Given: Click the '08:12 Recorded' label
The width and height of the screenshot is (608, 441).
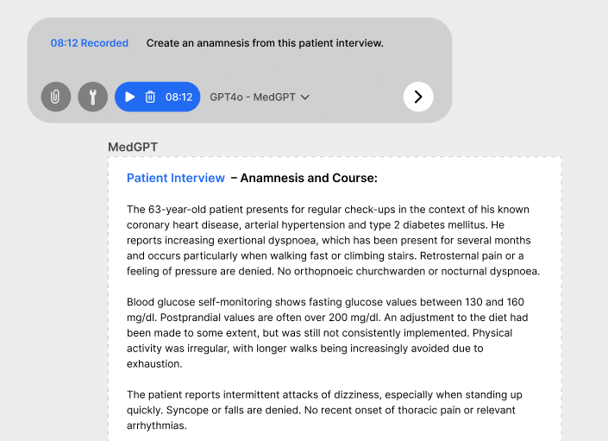Looking at the screenshot, I should [x=89, y=43].
